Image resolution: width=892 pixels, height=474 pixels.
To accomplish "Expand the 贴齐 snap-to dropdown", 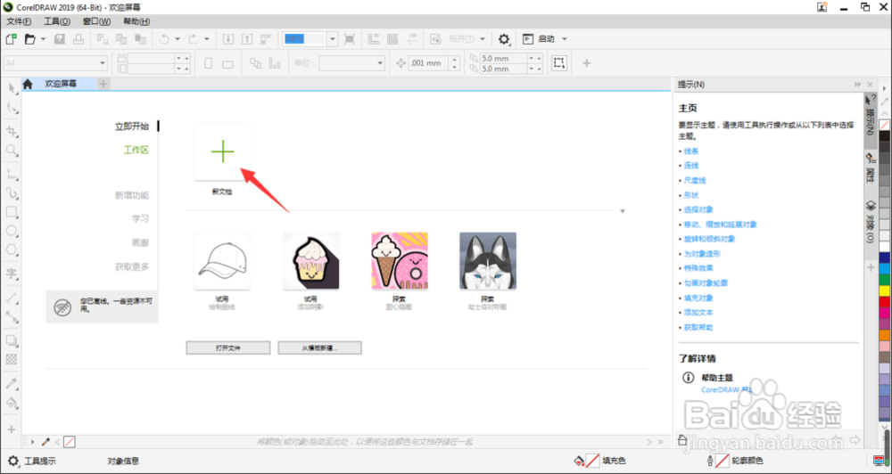I will (x=483, y=39).
